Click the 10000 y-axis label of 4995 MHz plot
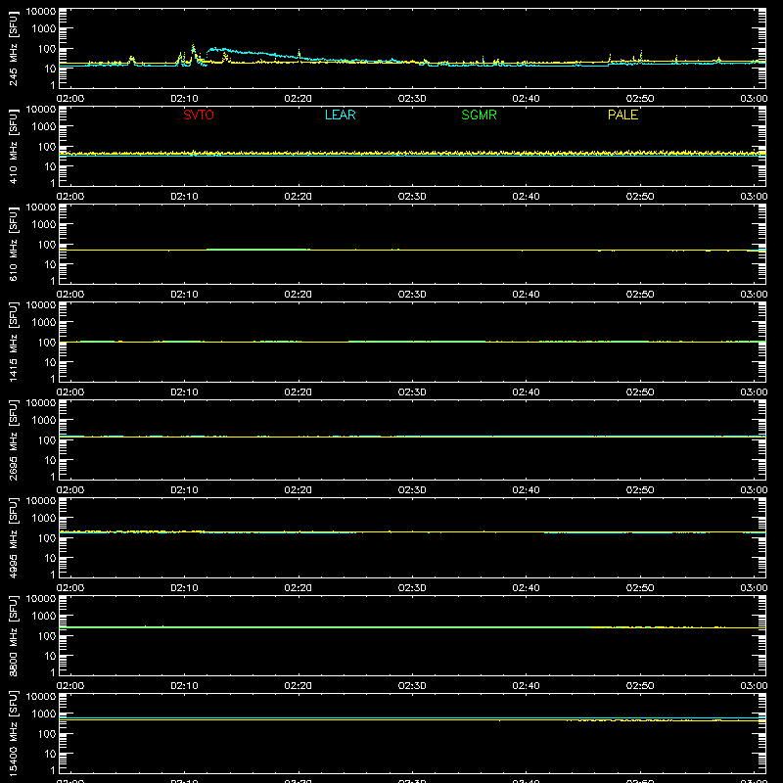The image size is (783, 783). pyautogui.click(x=41, y=501)
